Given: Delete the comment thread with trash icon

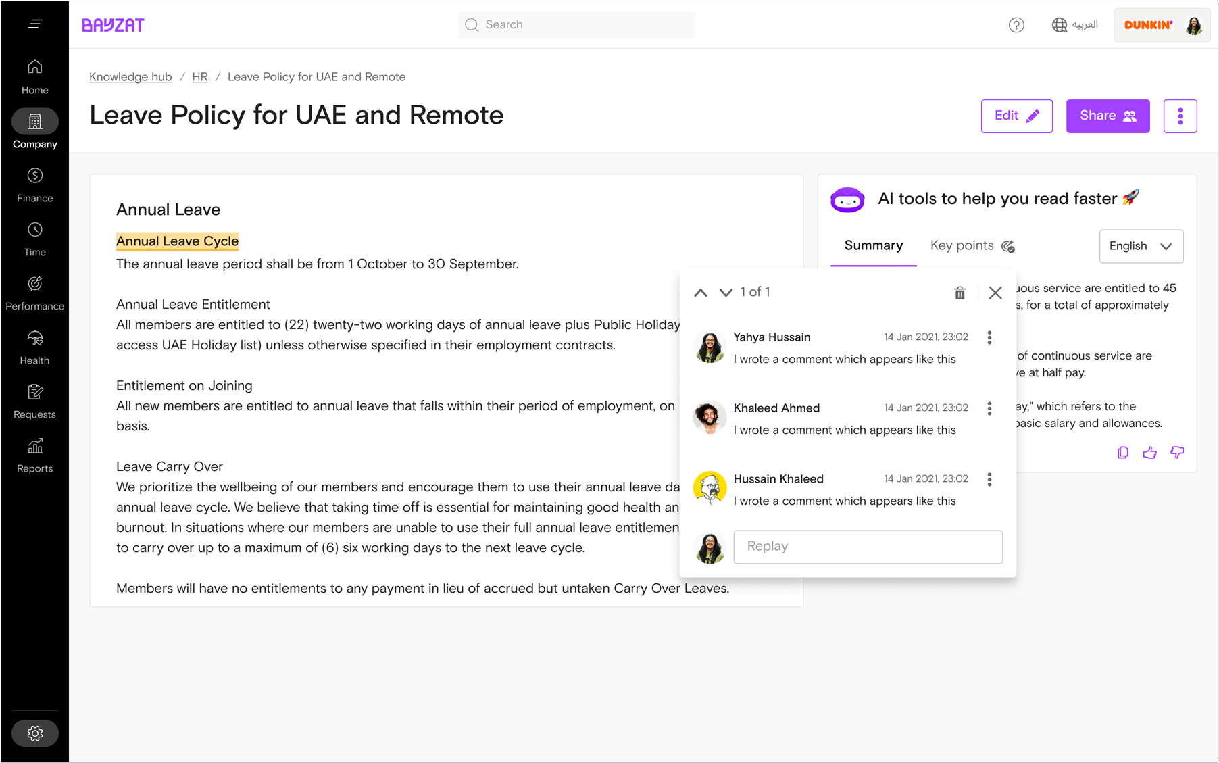Looking at the screenshot, I should point(960,293).
